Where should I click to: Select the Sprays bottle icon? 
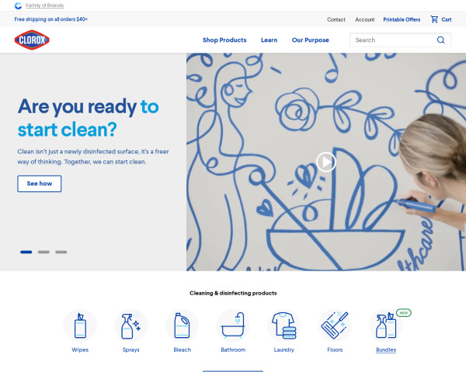tap(131, 325)
